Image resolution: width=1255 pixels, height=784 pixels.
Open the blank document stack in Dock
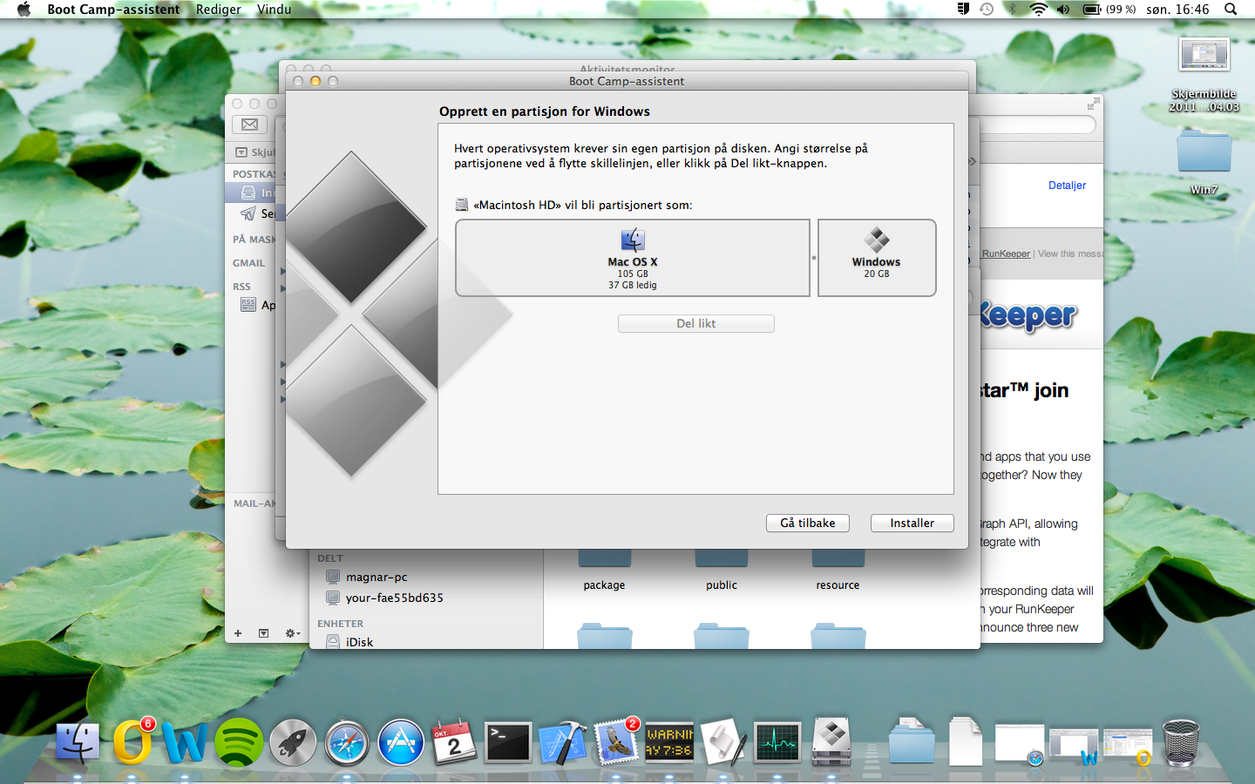click(966, 741)
